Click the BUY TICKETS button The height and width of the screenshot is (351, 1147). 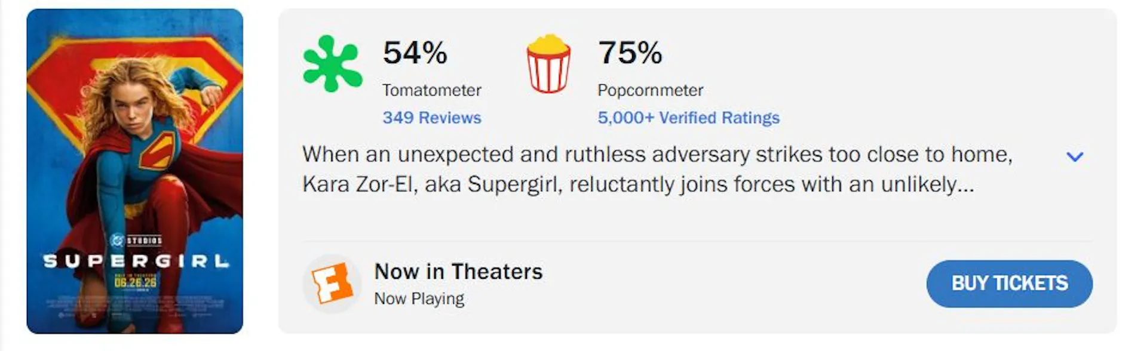point(1009,284)
